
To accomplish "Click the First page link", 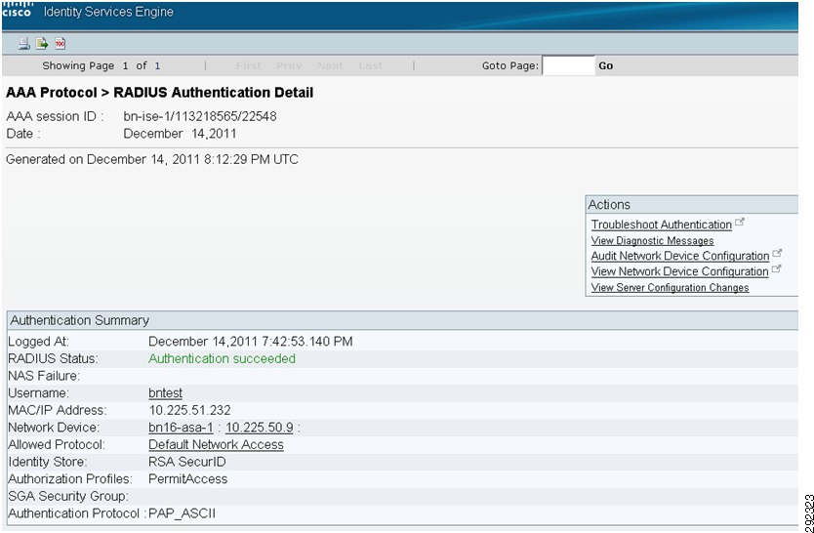I will 248,66.
